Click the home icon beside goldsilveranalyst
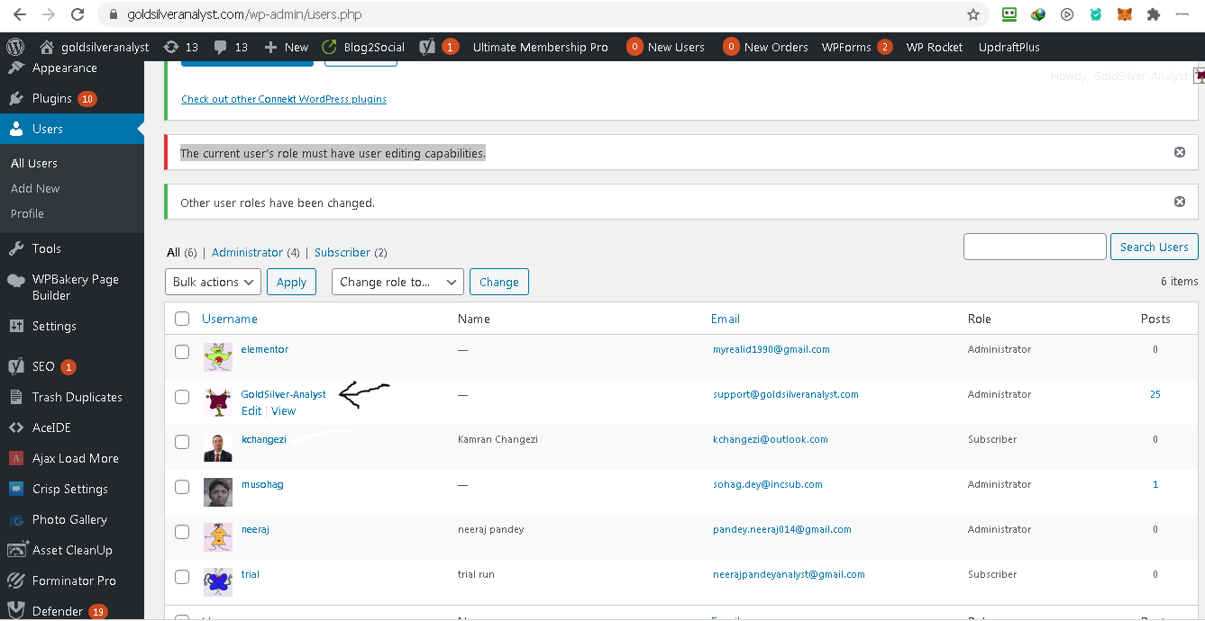Image resolution: width=1205 pixels, height=621 pixels. click(47, 47)
